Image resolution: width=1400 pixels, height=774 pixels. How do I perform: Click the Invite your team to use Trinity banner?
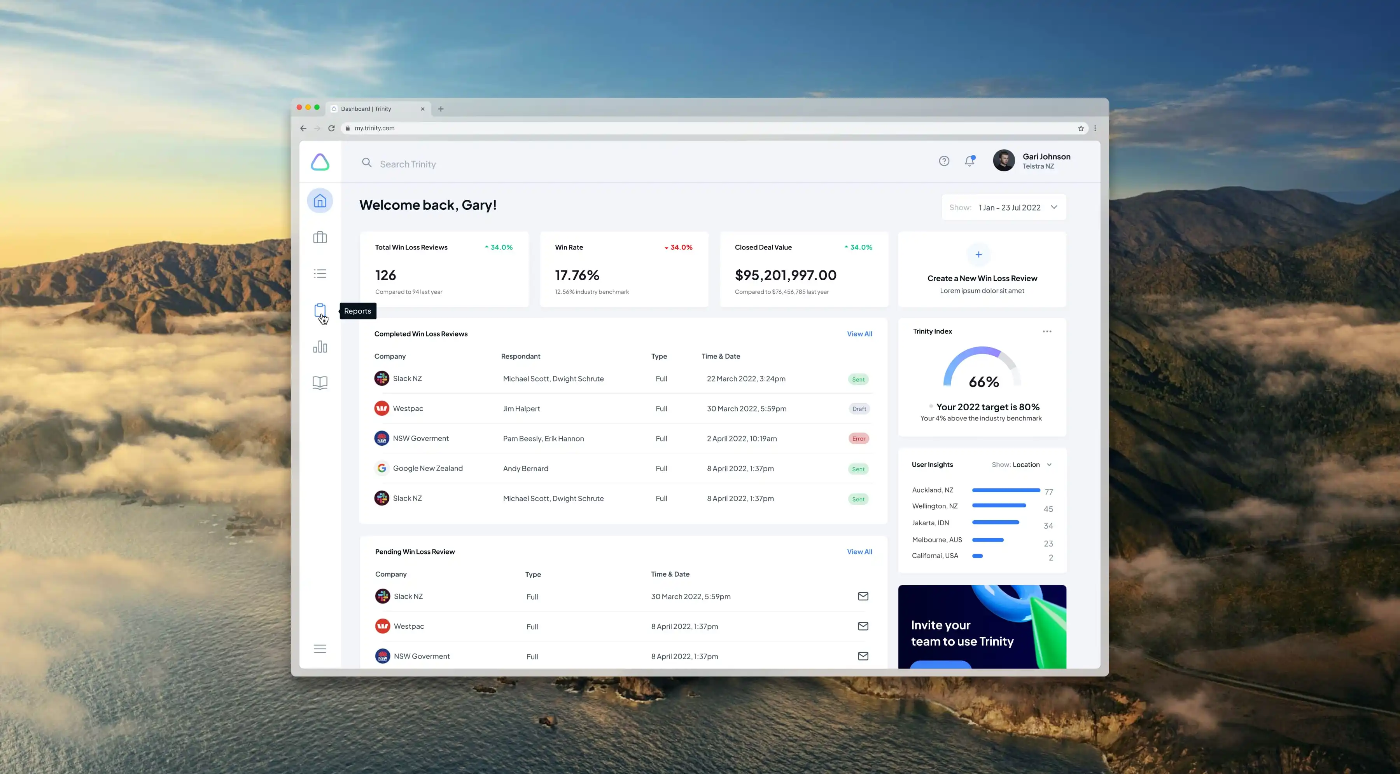[x=982, y=627]
